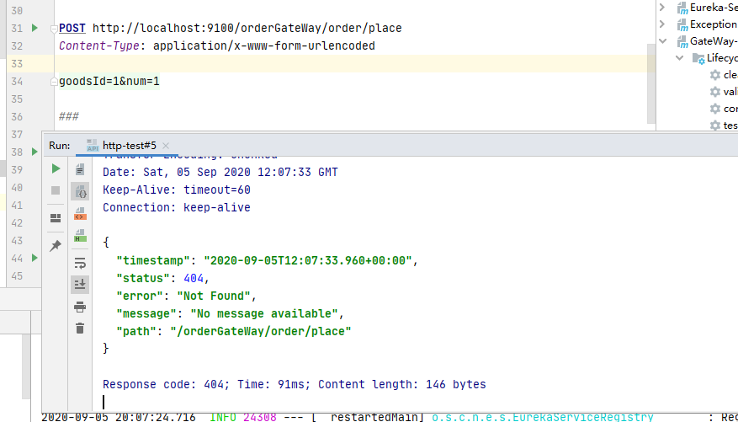Rerun the http-test#5 request
738x422 pixels.
[56, 169]
